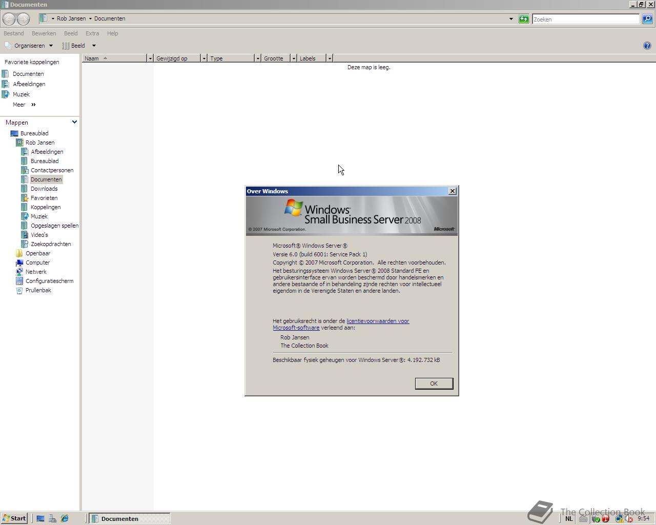Select Koppelingen folder in tree
The image size is (656, 525).
[x=46, y=207]
